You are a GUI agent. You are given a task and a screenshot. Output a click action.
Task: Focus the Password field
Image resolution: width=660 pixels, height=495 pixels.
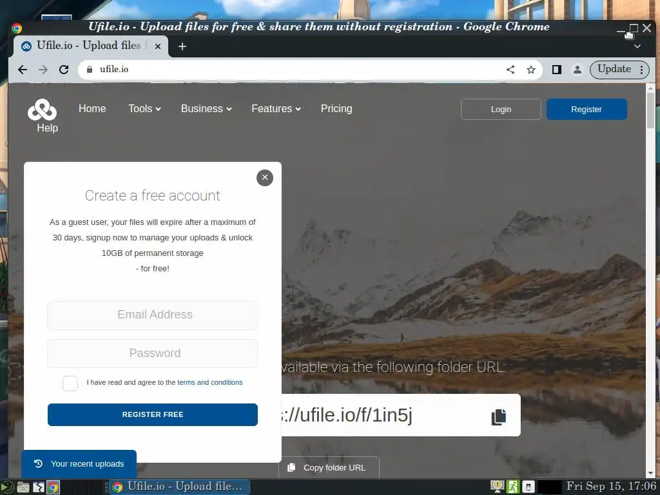(152, 353)
